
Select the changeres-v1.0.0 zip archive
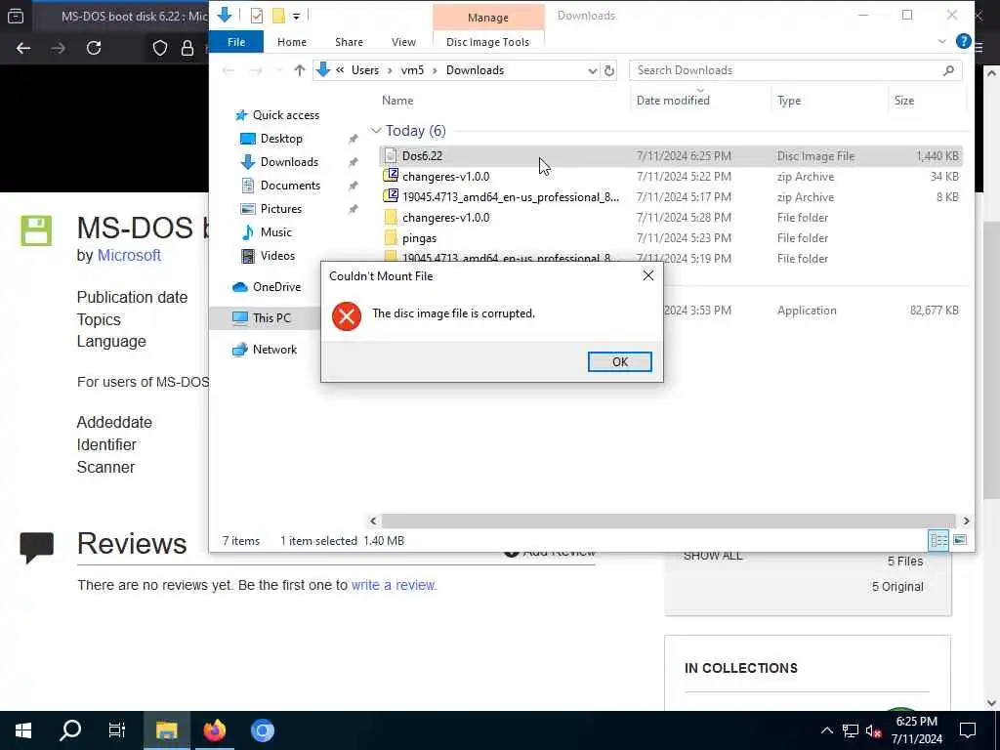click(670, 176)
